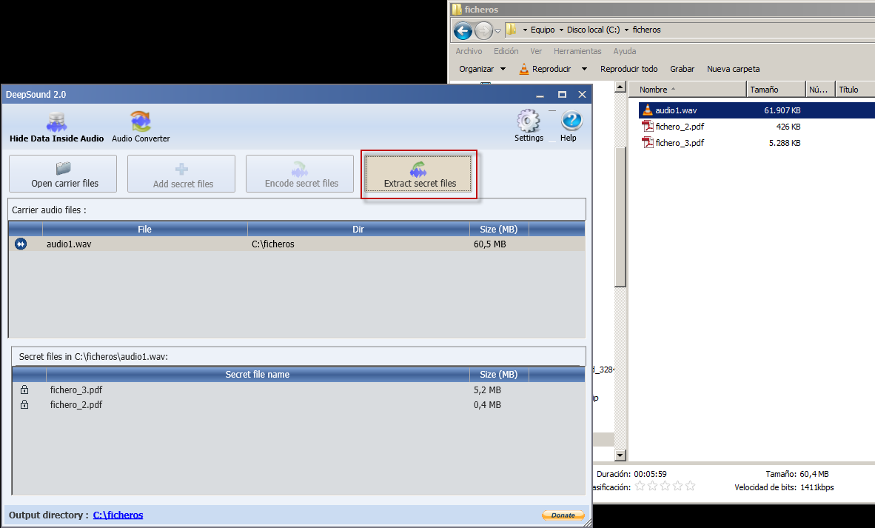Open Herramientas menu in Explorer

click(x=577, y=51)
